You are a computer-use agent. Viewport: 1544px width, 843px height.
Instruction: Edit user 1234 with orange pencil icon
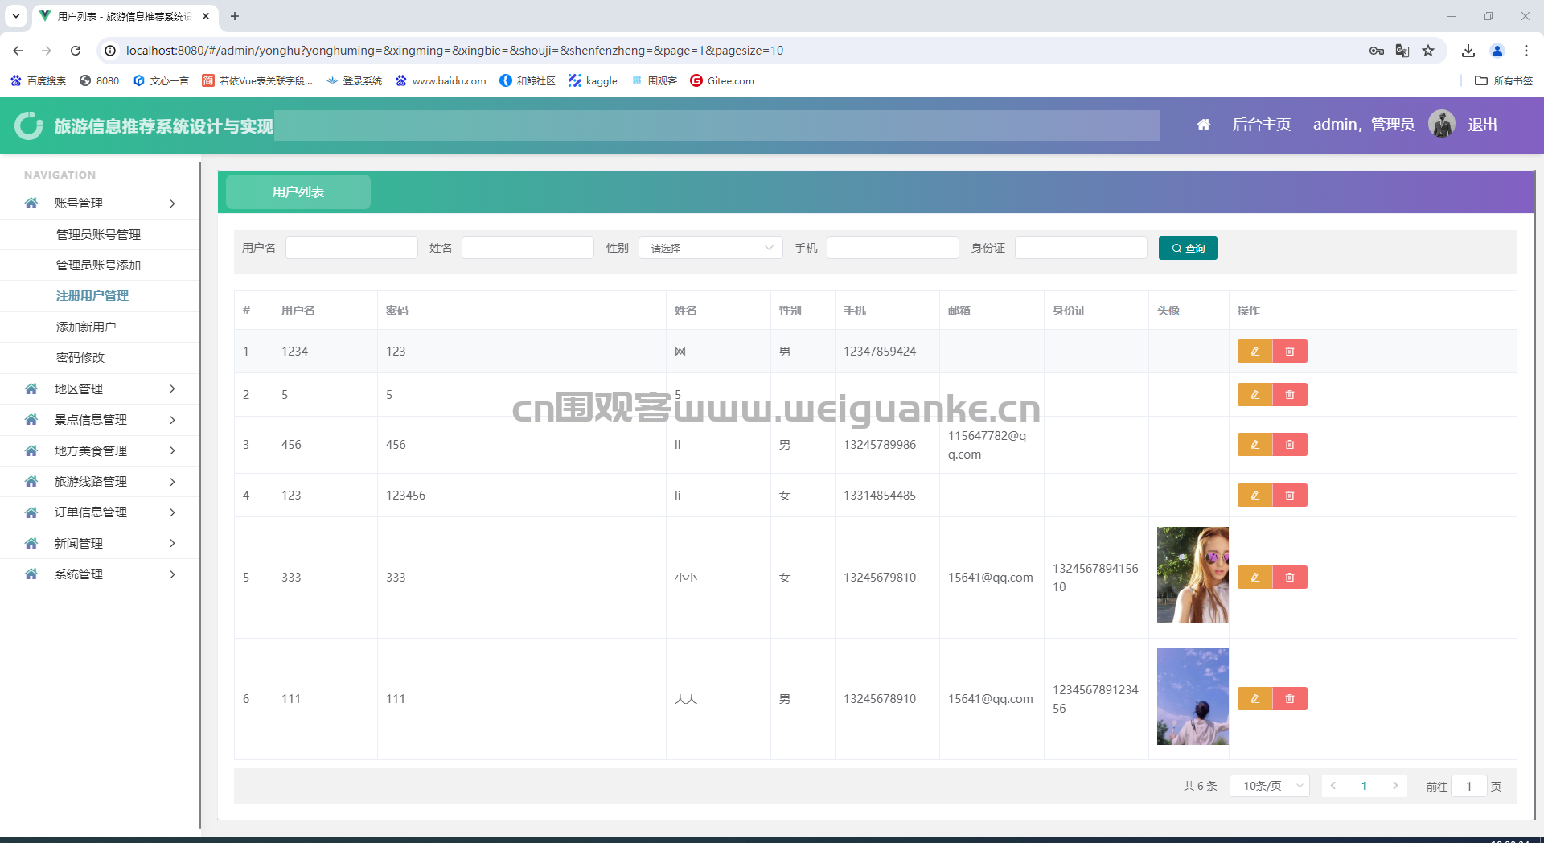click(1254, 352)
